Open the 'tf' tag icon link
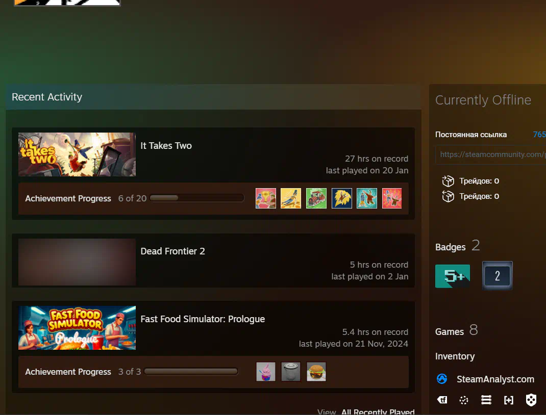This screenshot has height=415, width=546. pyautogui.click(x=442, y=400)
